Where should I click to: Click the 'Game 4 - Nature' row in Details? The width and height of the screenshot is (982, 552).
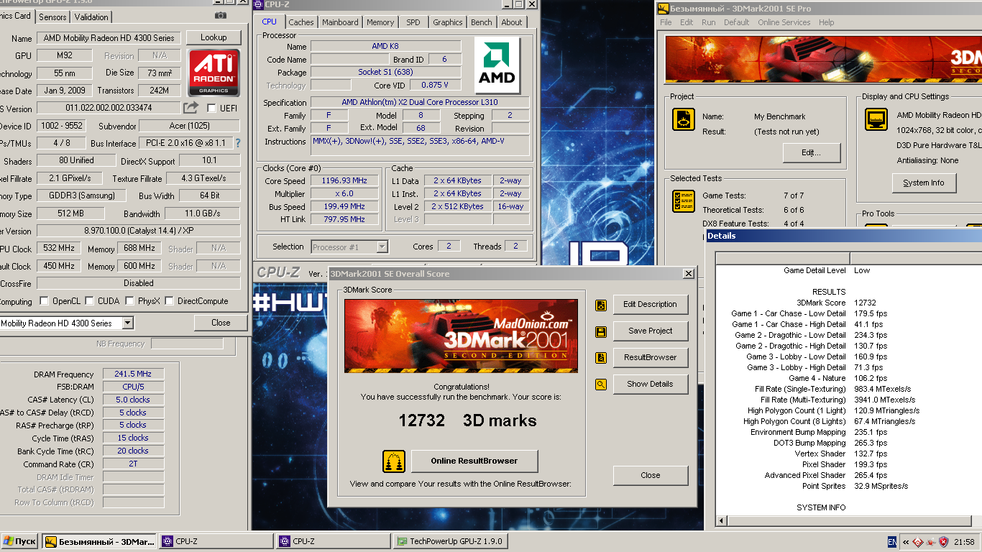pos(838,379)
